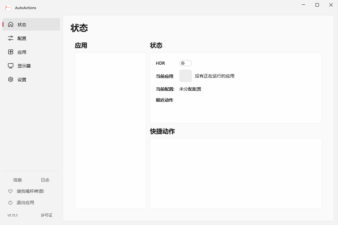The width and height of the screenshot is (338, 225).
Task: Click 请我喝杯啤酒! donation link
Action: point(30,191)
